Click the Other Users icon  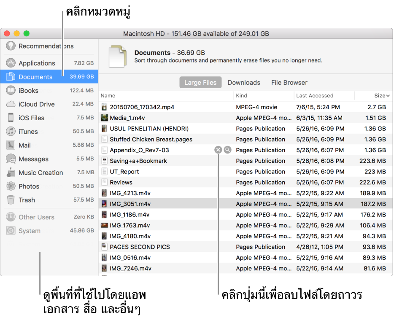(x=11, y=217)
